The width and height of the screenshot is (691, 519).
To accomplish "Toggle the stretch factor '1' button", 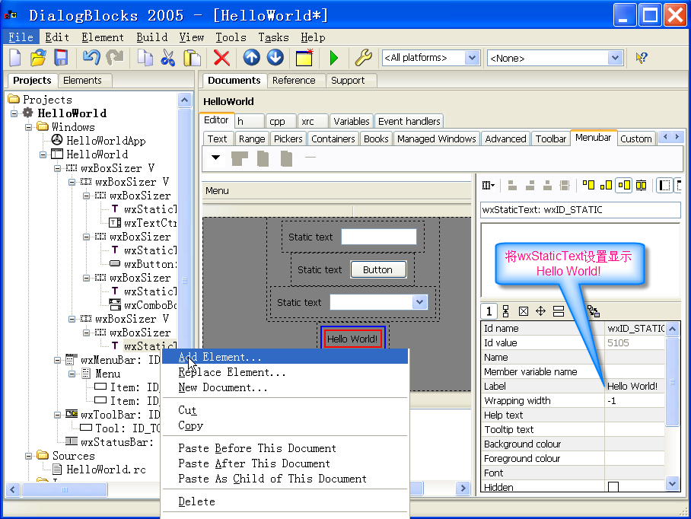I will [489, 311].
